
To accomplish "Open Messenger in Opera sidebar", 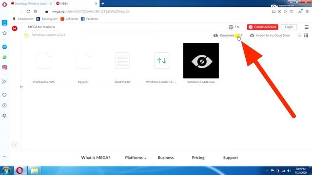I will point(4,47).
